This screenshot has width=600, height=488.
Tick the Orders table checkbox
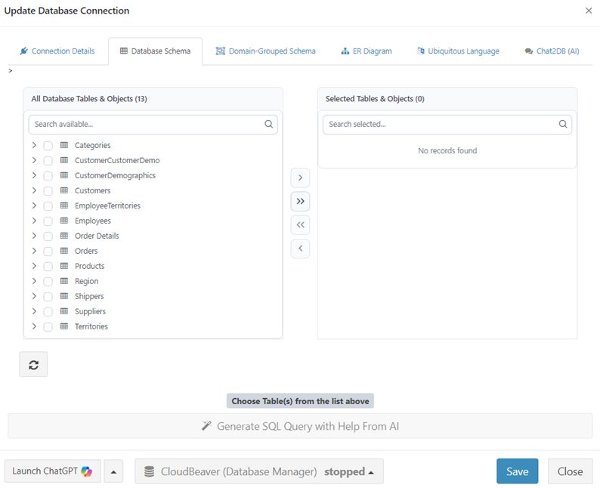[x=48, y=252]
